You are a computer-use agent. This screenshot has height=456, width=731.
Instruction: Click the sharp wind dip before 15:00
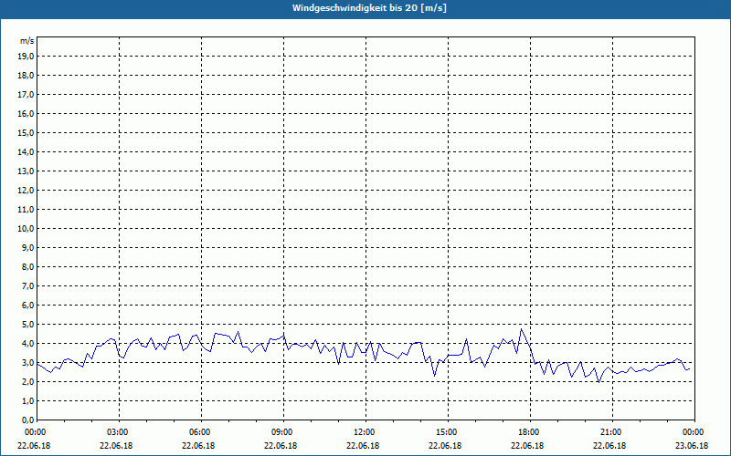435,376
